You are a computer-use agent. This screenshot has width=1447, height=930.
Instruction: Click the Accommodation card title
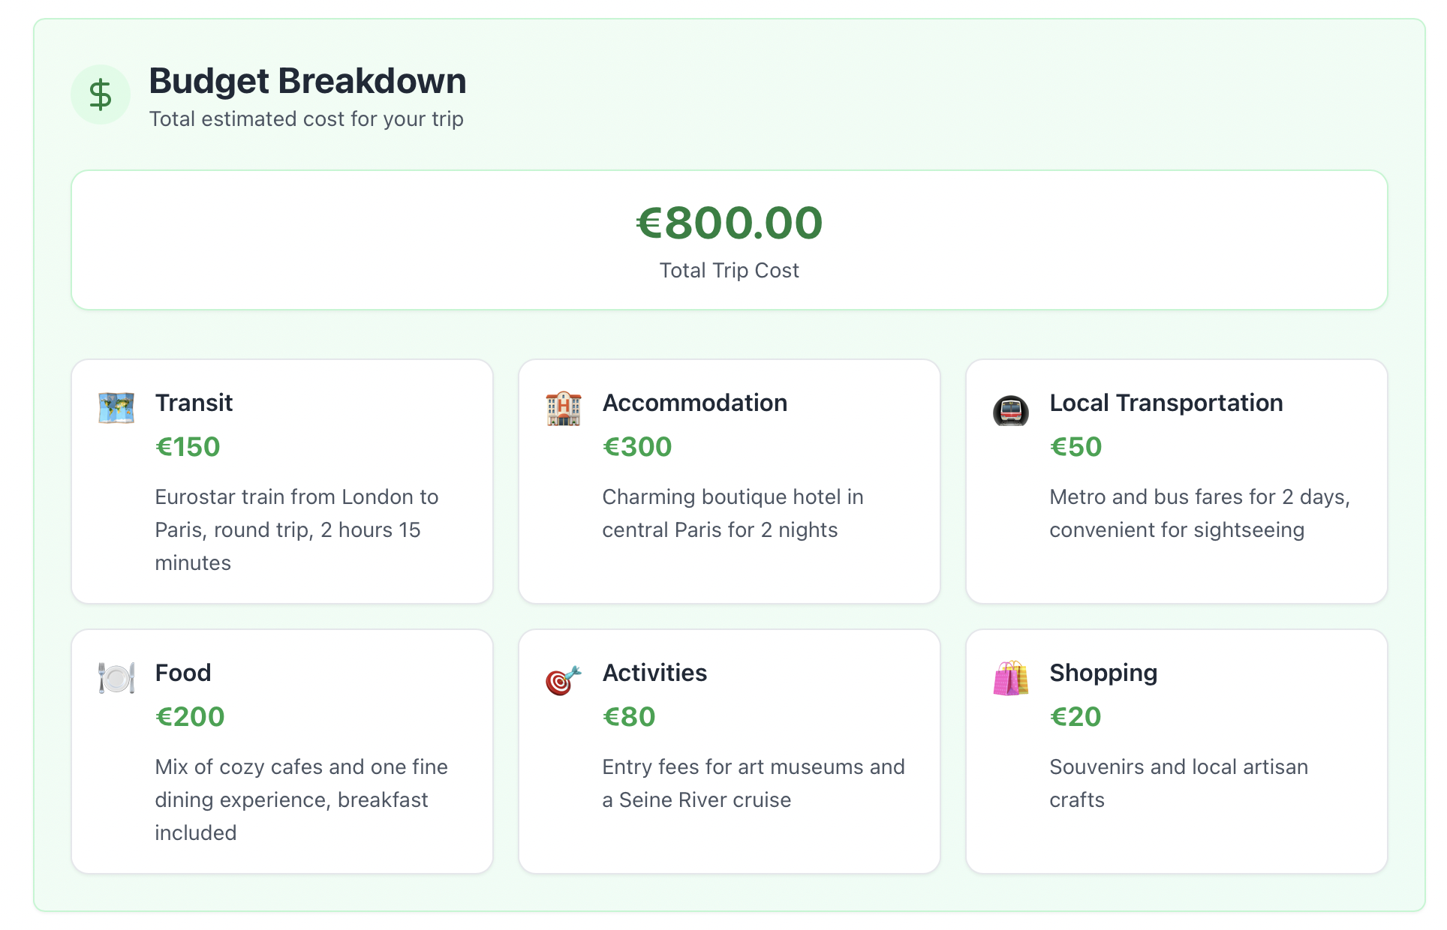695,403
